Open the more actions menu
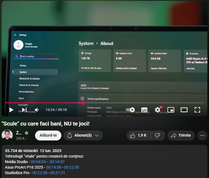The image size is (209, 178). (x=202, y=136)
